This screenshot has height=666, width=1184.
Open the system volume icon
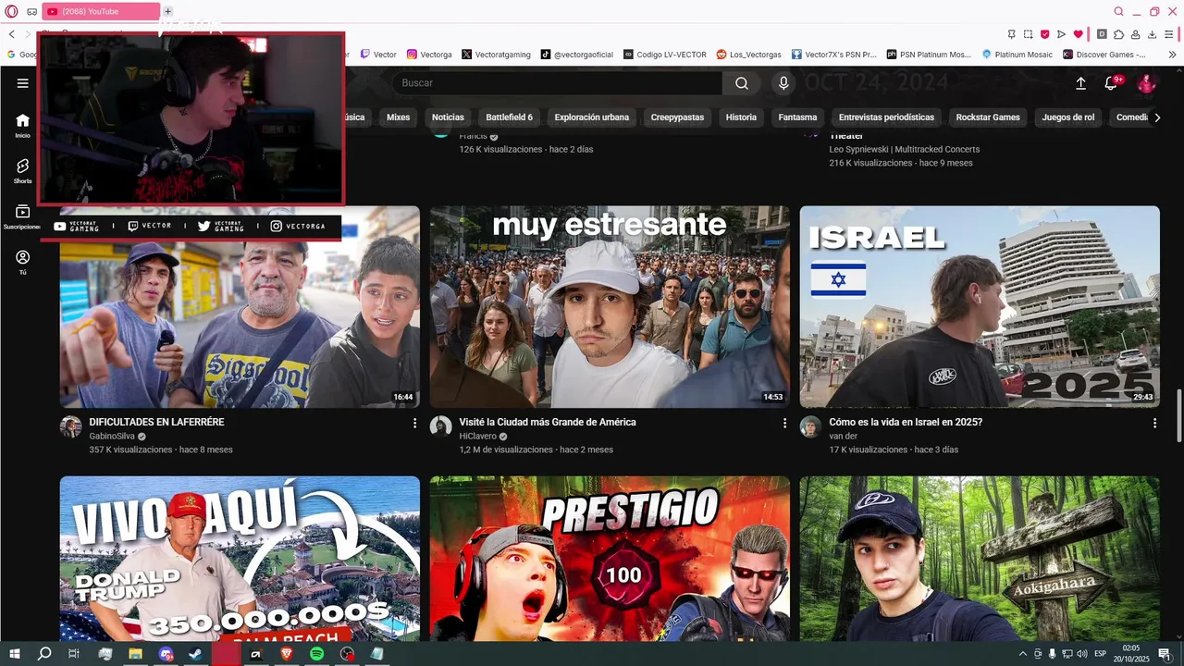(1082, 654)
